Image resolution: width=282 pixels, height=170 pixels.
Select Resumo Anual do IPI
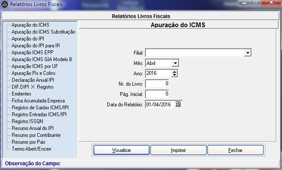pos(33,128)
